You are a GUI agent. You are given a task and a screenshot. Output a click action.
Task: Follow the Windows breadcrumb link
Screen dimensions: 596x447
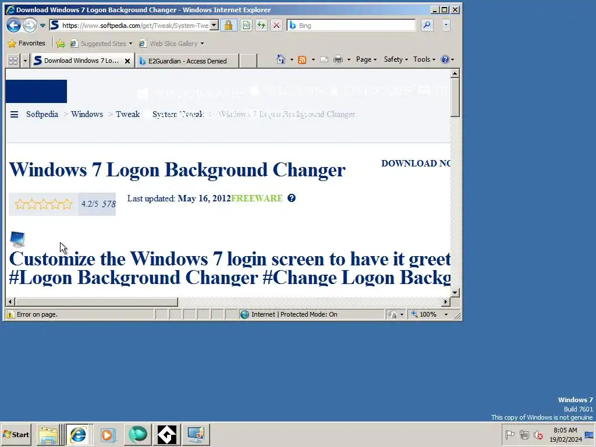(x=87, y=115)
